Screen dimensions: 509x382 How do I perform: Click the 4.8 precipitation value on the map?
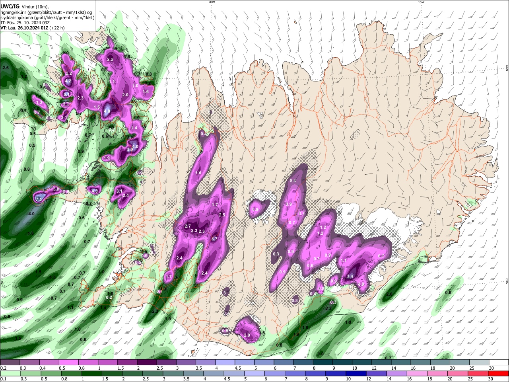(107, 112)
